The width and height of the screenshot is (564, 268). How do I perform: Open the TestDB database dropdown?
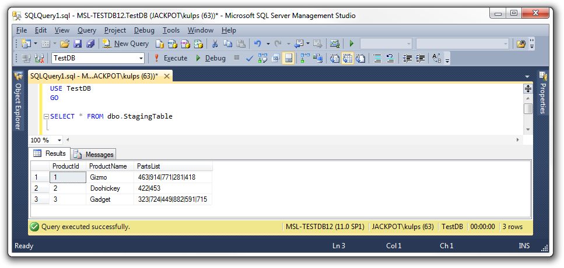(x=141, y=58)
